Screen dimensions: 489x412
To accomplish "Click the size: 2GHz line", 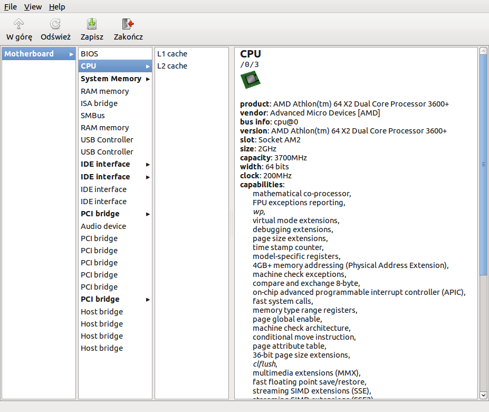I will 258,149.
